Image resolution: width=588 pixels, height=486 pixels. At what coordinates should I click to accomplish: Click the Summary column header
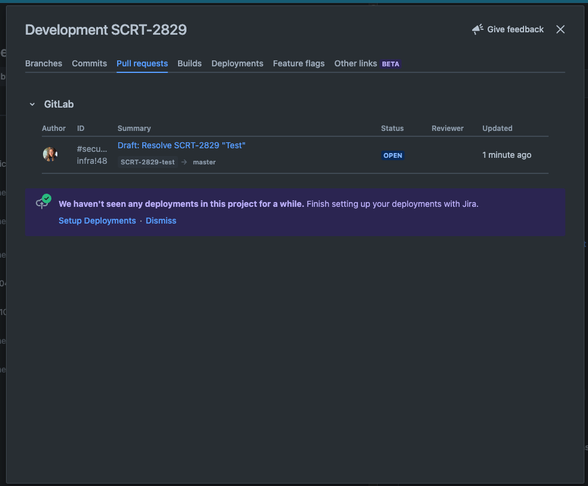click(134, 129)
